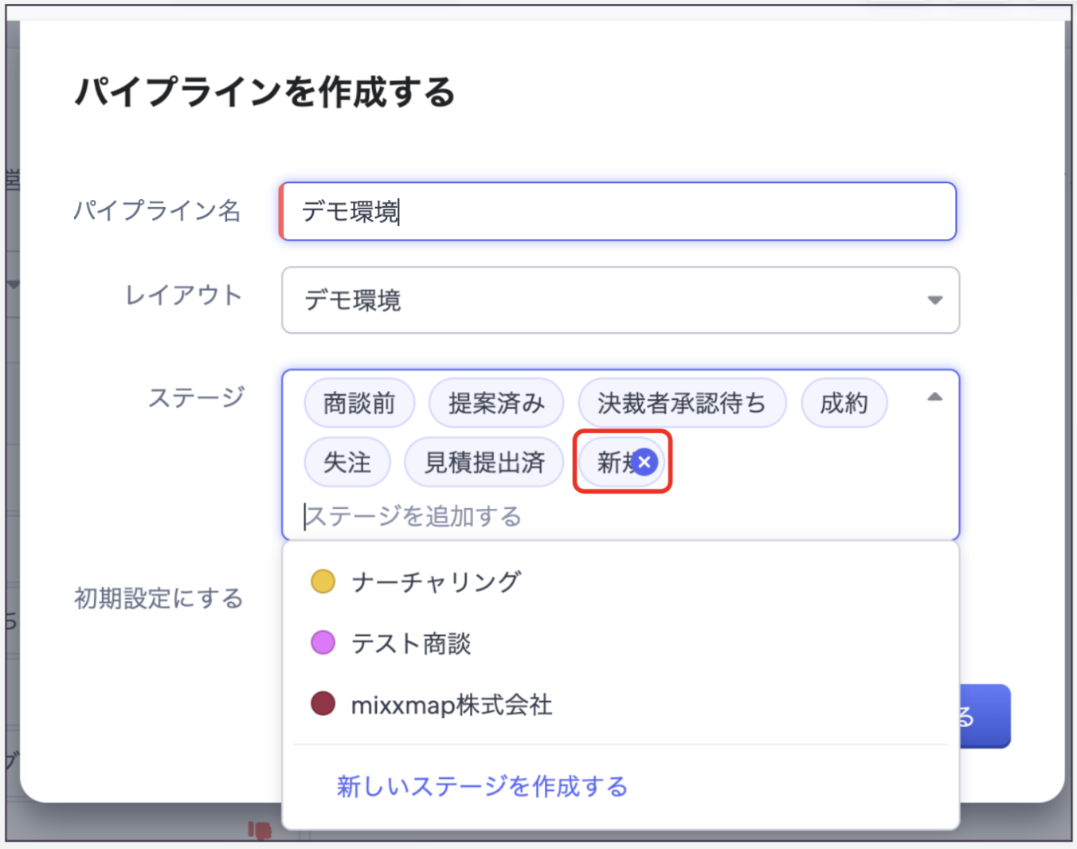Select mixxmap株式会社 from the stage list
Viewport: 1077px width, 849px height.
pos(451,705)
